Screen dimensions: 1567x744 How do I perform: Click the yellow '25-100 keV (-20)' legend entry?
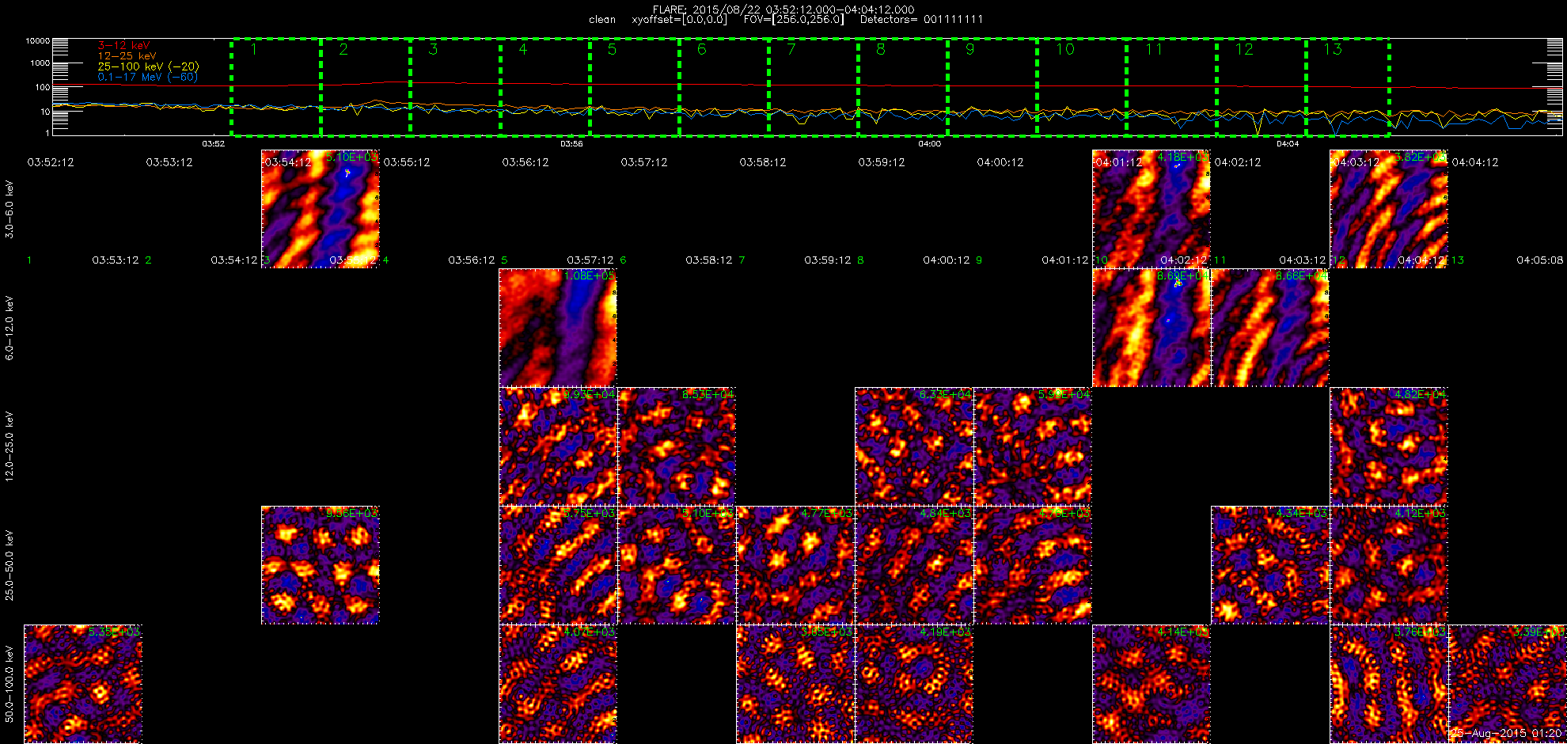(x=148, y=66)
